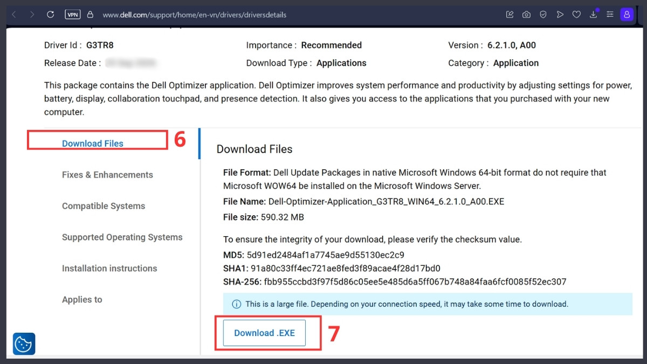The height and width of the screenshot is (364, 647).
Task: Open the Applies to section
Action: pyautogui.click(x=82, y=300)
